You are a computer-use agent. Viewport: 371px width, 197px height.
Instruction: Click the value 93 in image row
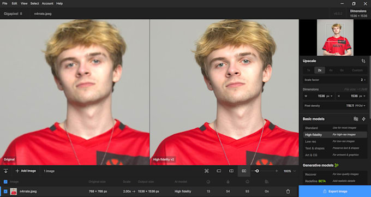pyautogui.click(x=247, y=192)
